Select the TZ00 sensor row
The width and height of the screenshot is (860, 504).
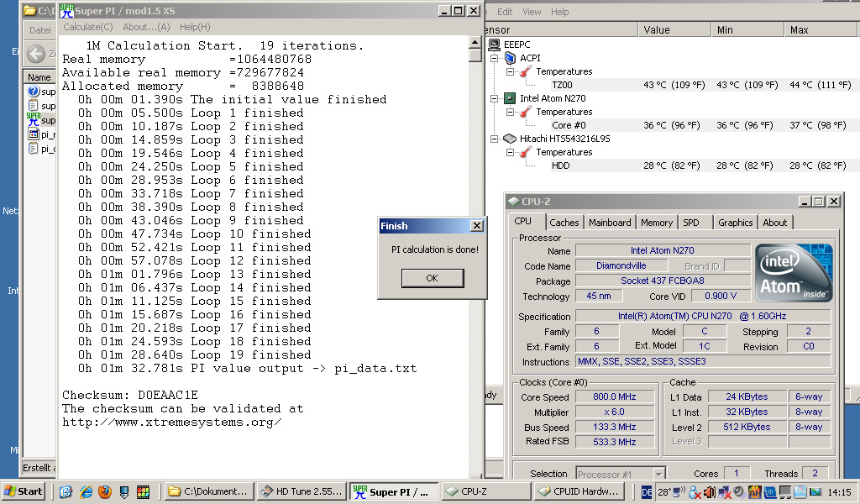coord(703,85)
